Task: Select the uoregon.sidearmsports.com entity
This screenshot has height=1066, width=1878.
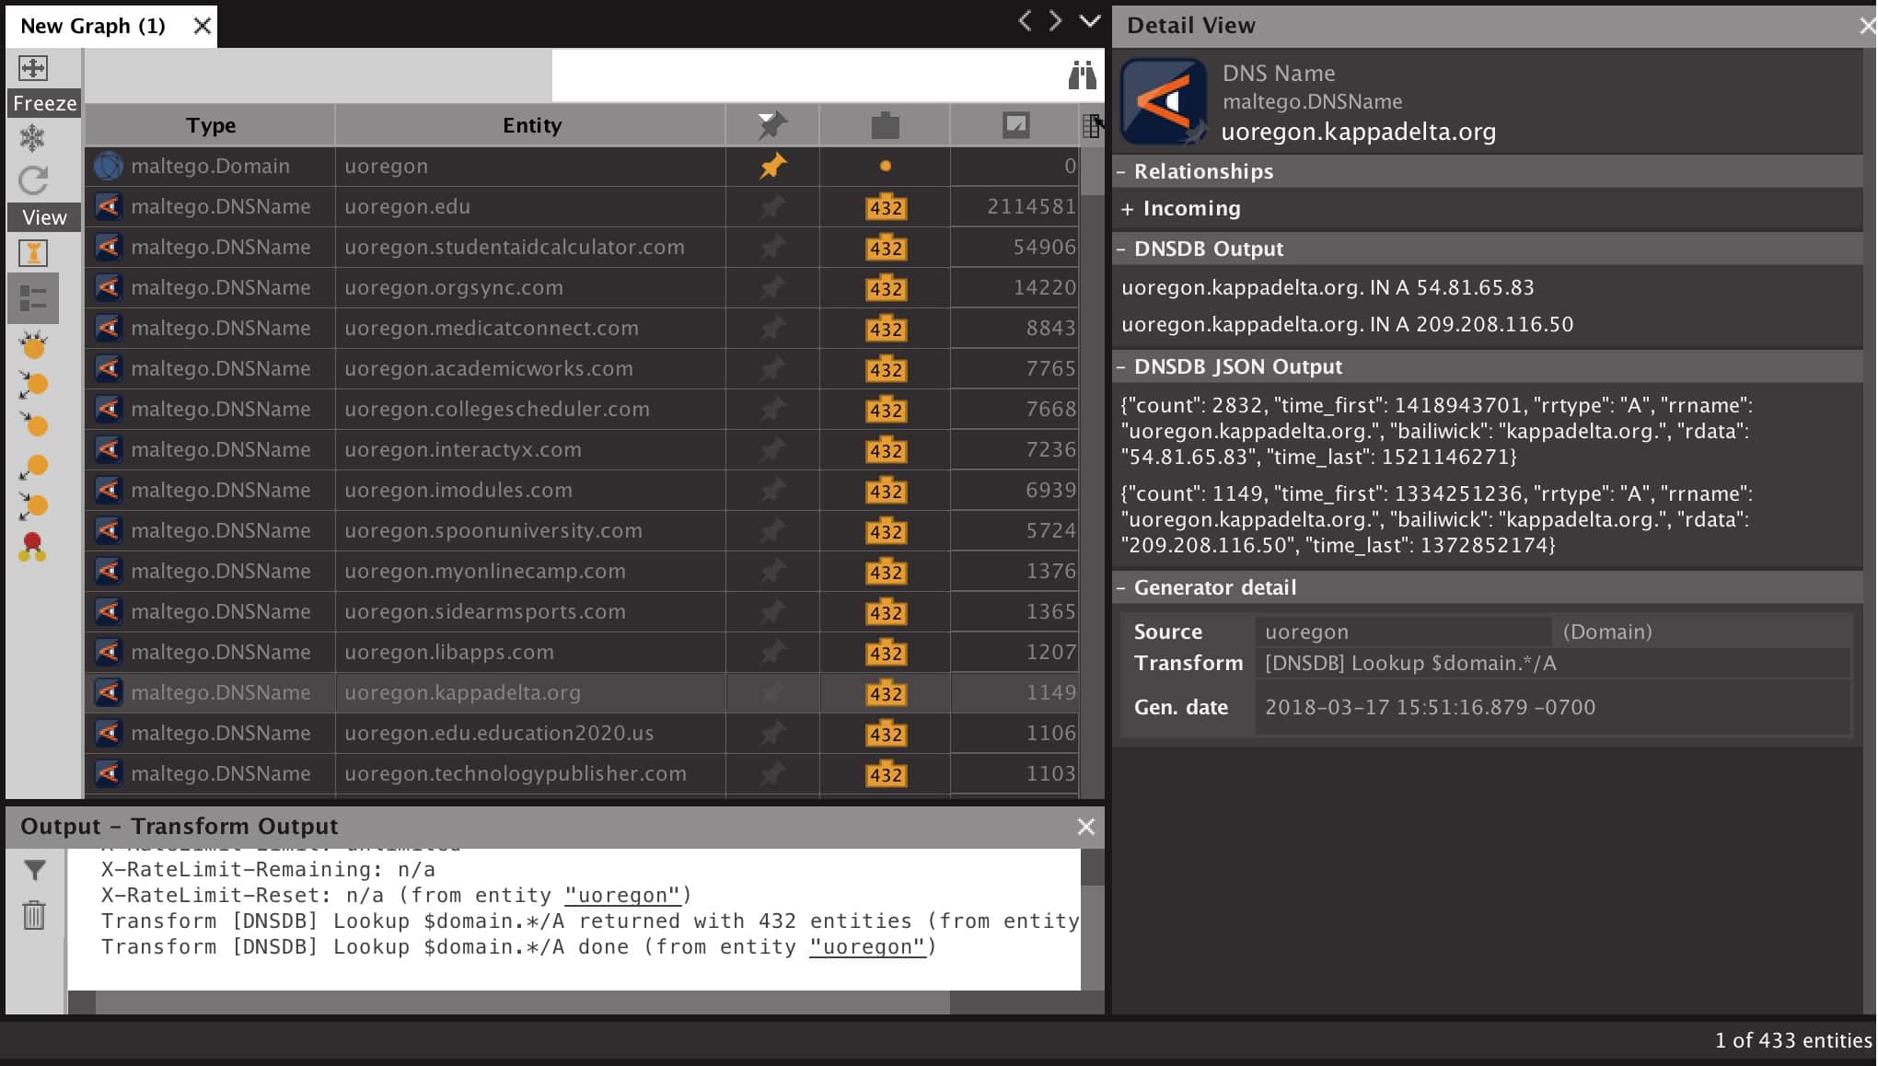Action: click(x=485, y=612)
